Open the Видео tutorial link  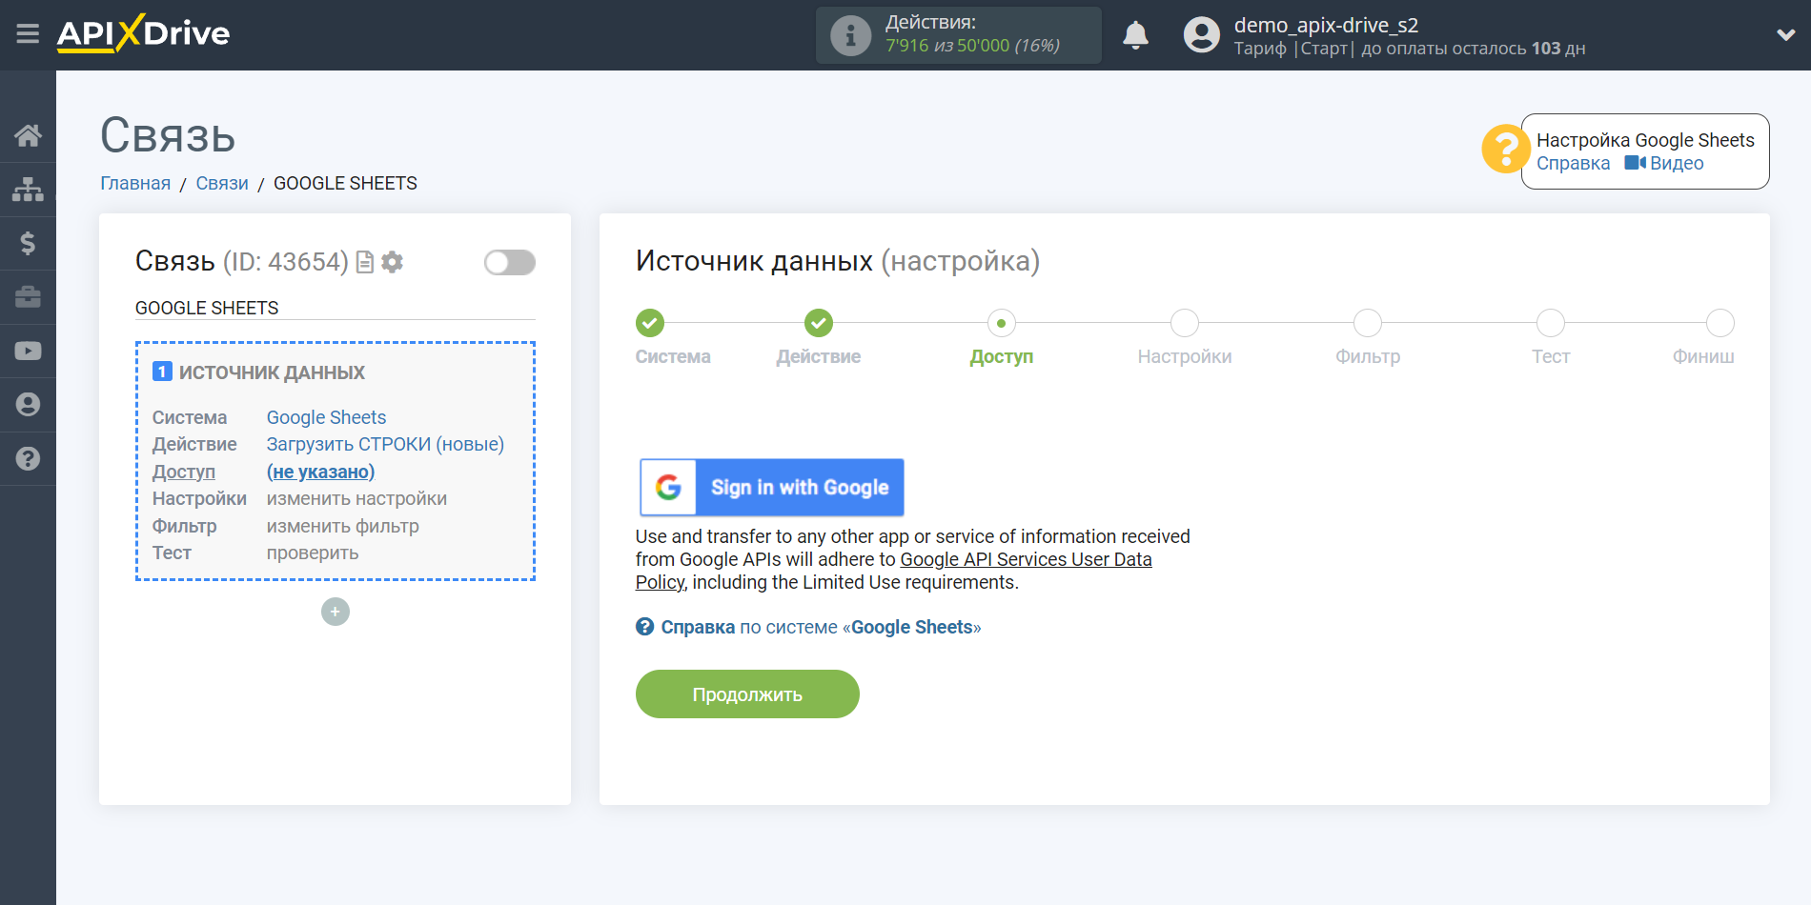point(1664,163)
